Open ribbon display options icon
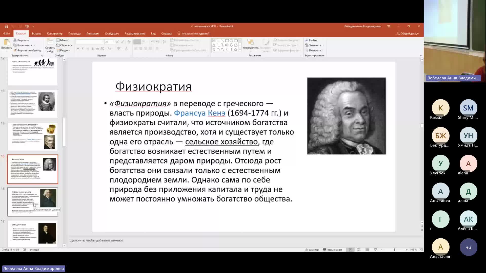The image size is (486, 273). [x=388, y=26]
